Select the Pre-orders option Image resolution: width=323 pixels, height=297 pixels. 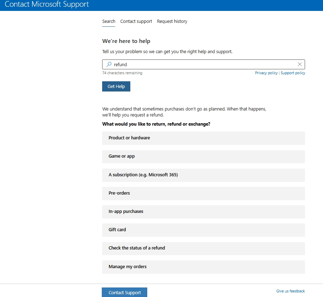click(204, 193)
